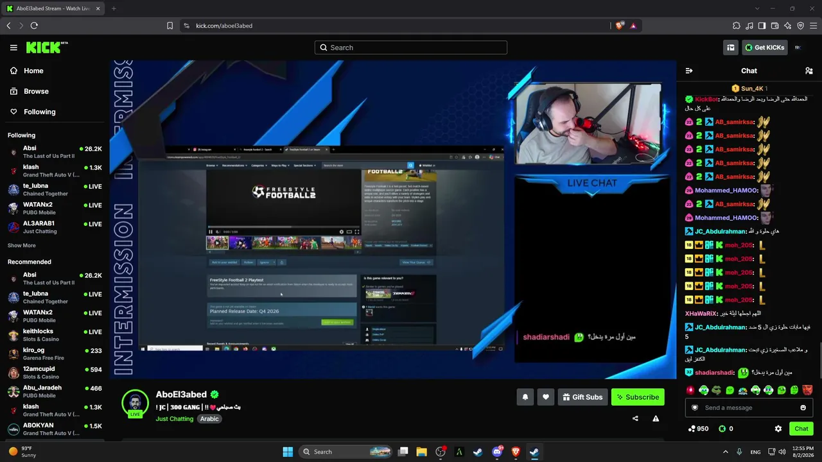822x462 pixels.
Task: Click the Kick logo
Action: (46, 47)
